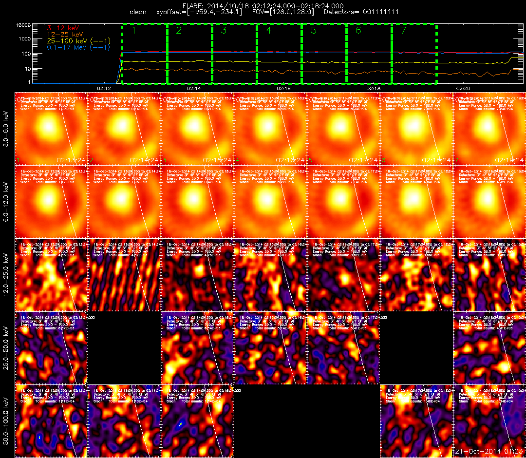Click interval 7 label in the light curve
Image resolution: width=526 pixels, height=458 pixels.
click(404, 30)
